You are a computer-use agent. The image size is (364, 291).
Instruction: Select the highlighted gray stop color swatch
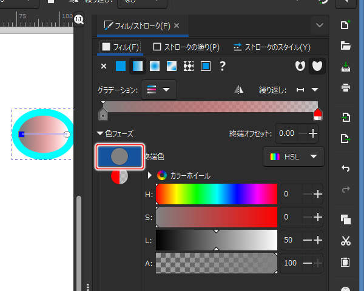pyautogui.click(x=120, y=156)
